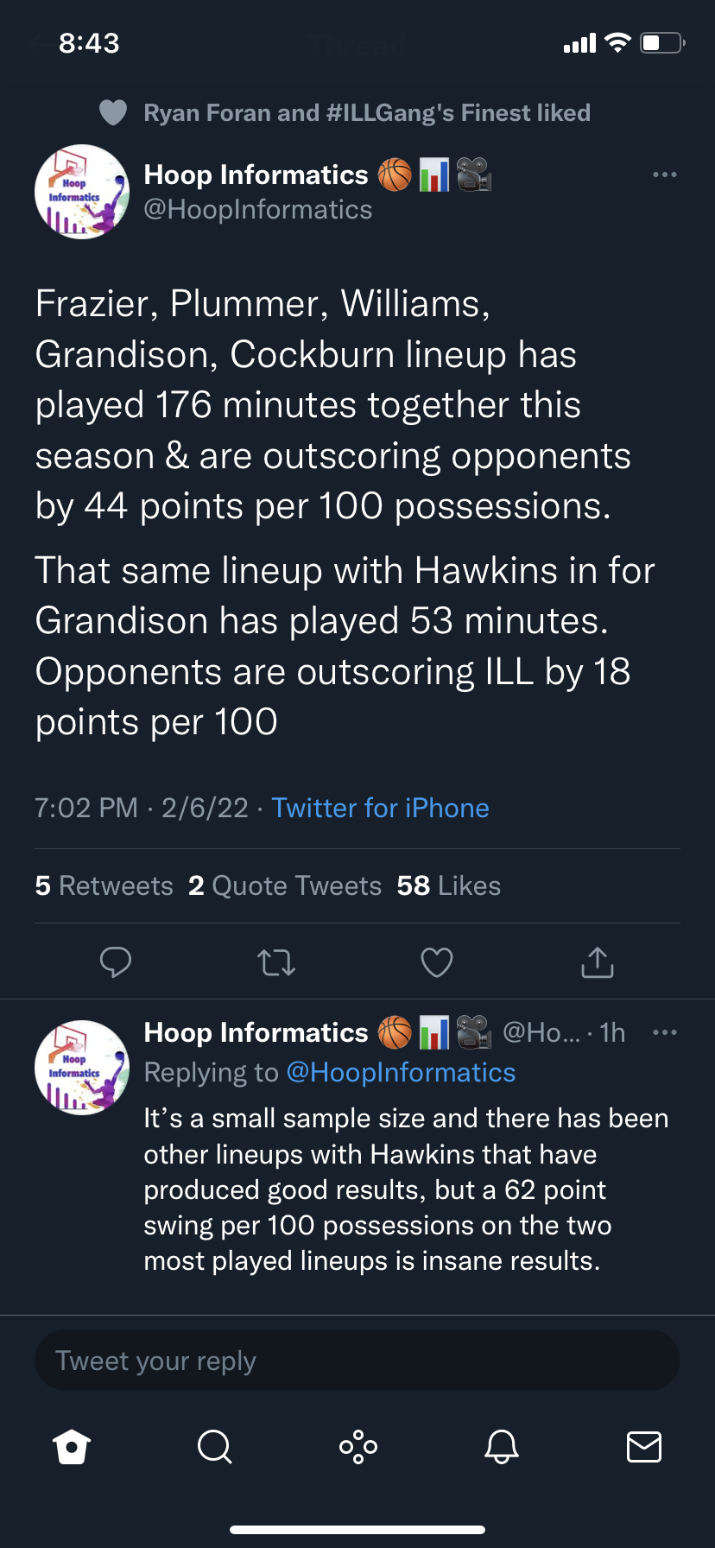Open the reply tweet's three-dot menu
This screenshot has width=715, height=1548.
pyautogui.click(x=664, y=1032)
